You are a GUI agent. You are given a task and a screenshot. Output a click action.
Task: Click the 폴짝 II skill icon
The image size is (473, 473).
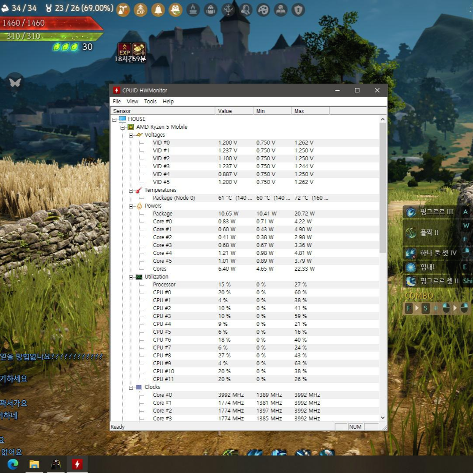click(411, 233)
